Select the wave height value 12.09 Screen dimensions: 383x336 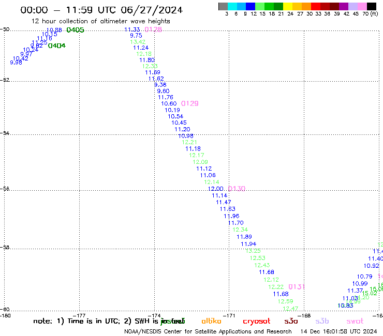[200, 162]
